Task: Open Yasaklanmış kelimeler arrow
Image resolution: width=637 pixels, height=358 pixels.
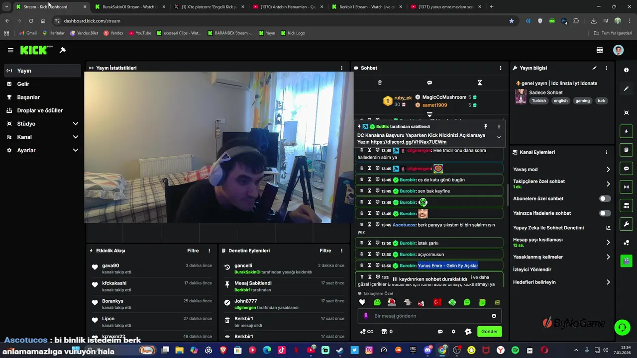Action: tap(608, 257)
